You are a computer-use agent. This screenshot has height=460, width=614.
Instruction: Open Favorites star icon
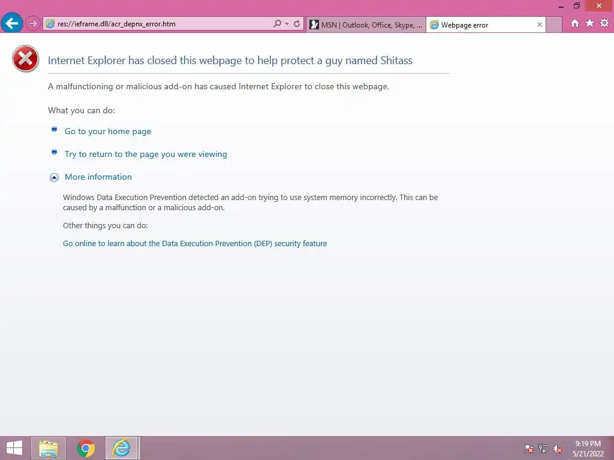(x=589, y=23)
